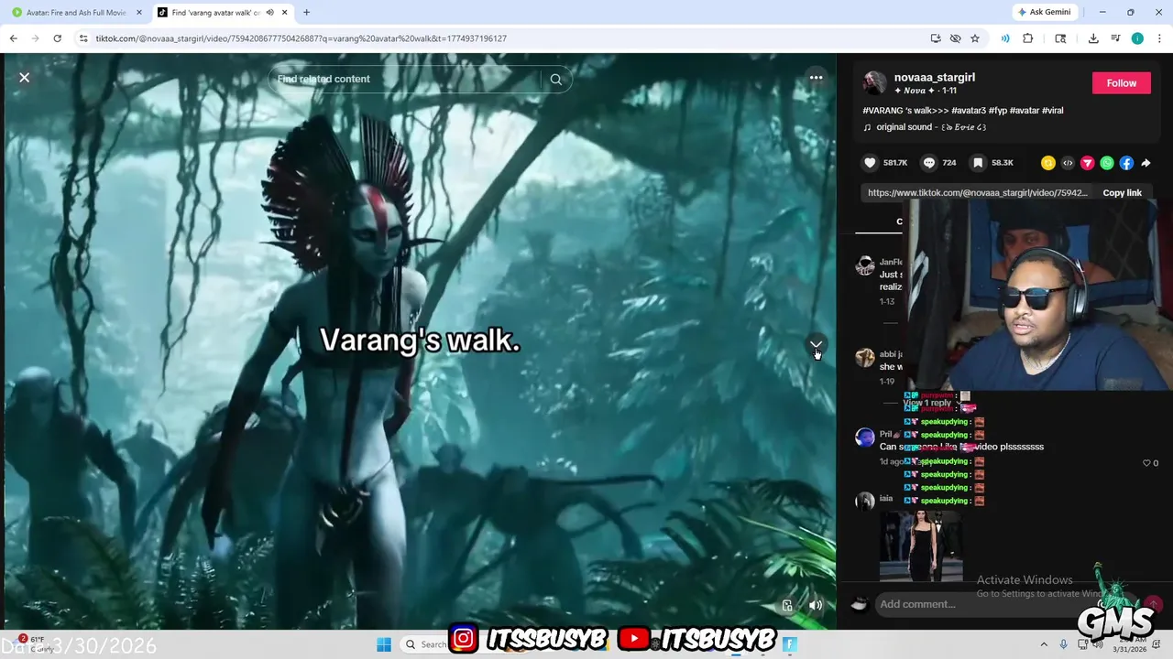The width and height of the screenshot is (1173, 659).
Task: Open Chrome Downloads
Action: click(1093, 38)
